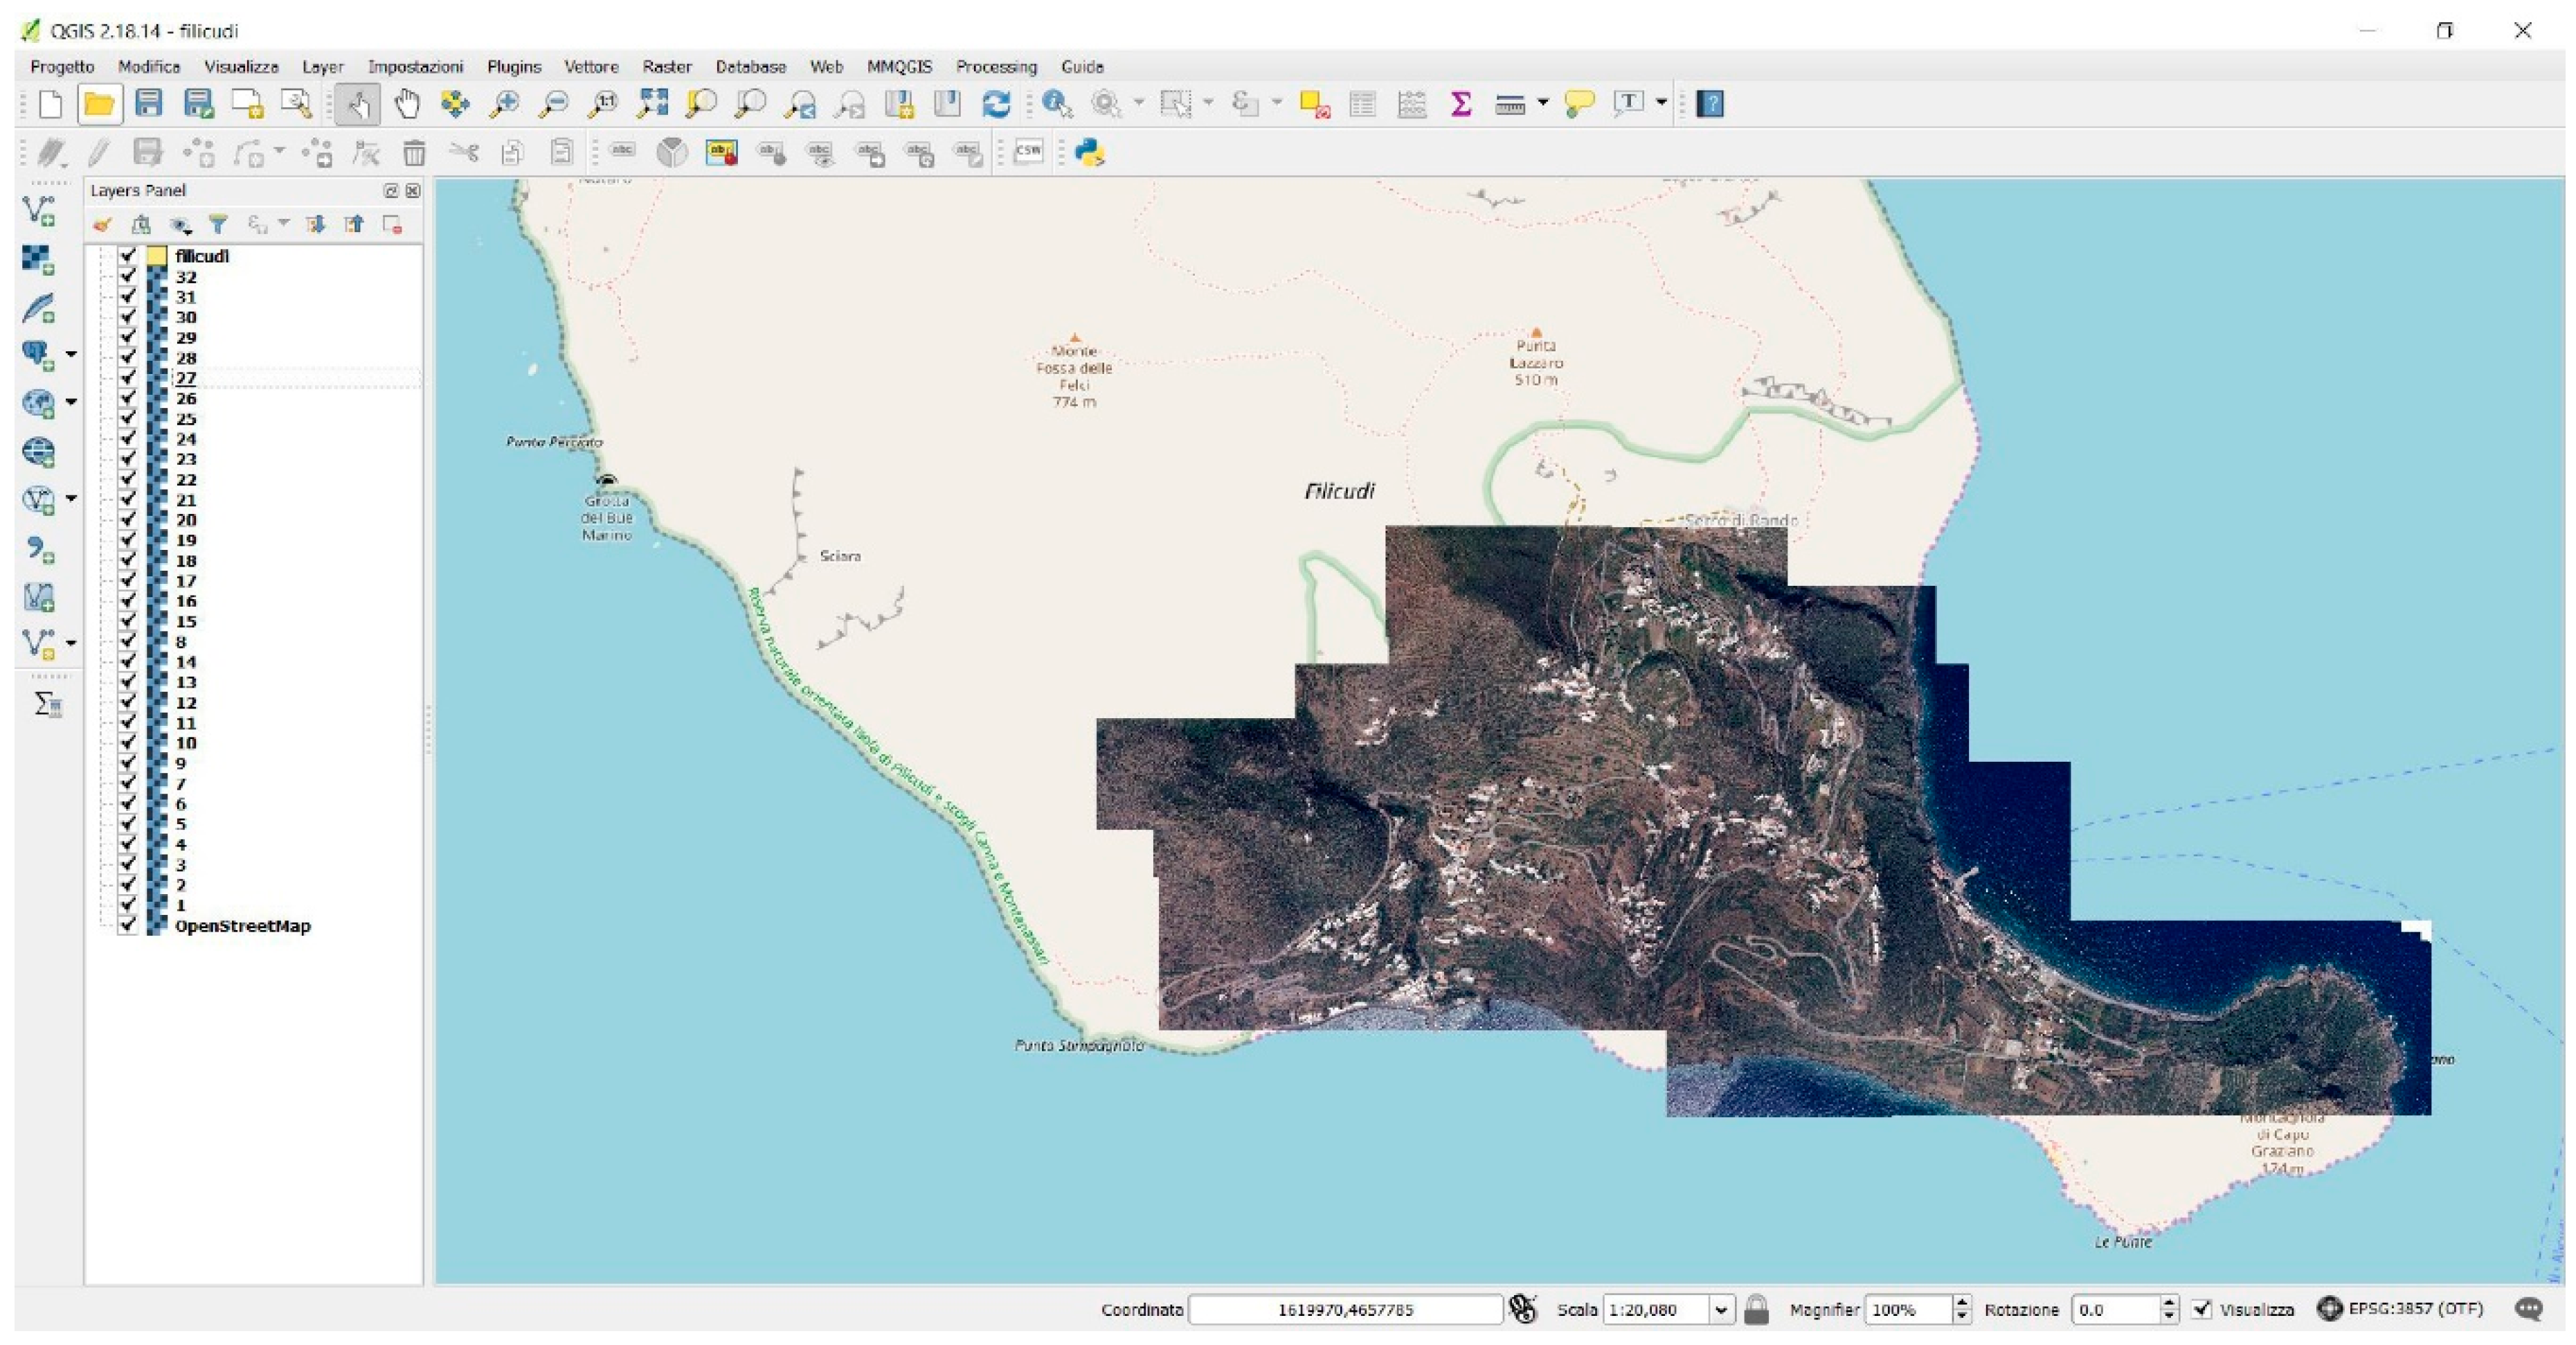
Task: Select the Pan Map hand tool
Action: [407, 103]
